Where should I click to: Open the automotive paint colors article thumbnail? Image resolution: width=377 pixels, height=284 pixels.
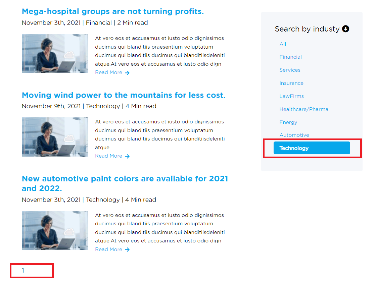(55, 230)
